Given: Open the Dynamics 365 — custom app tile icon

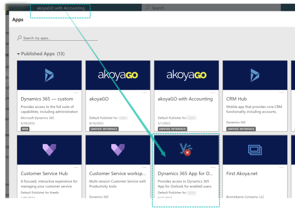Looking at the screenshot, I should pos(49,75).
